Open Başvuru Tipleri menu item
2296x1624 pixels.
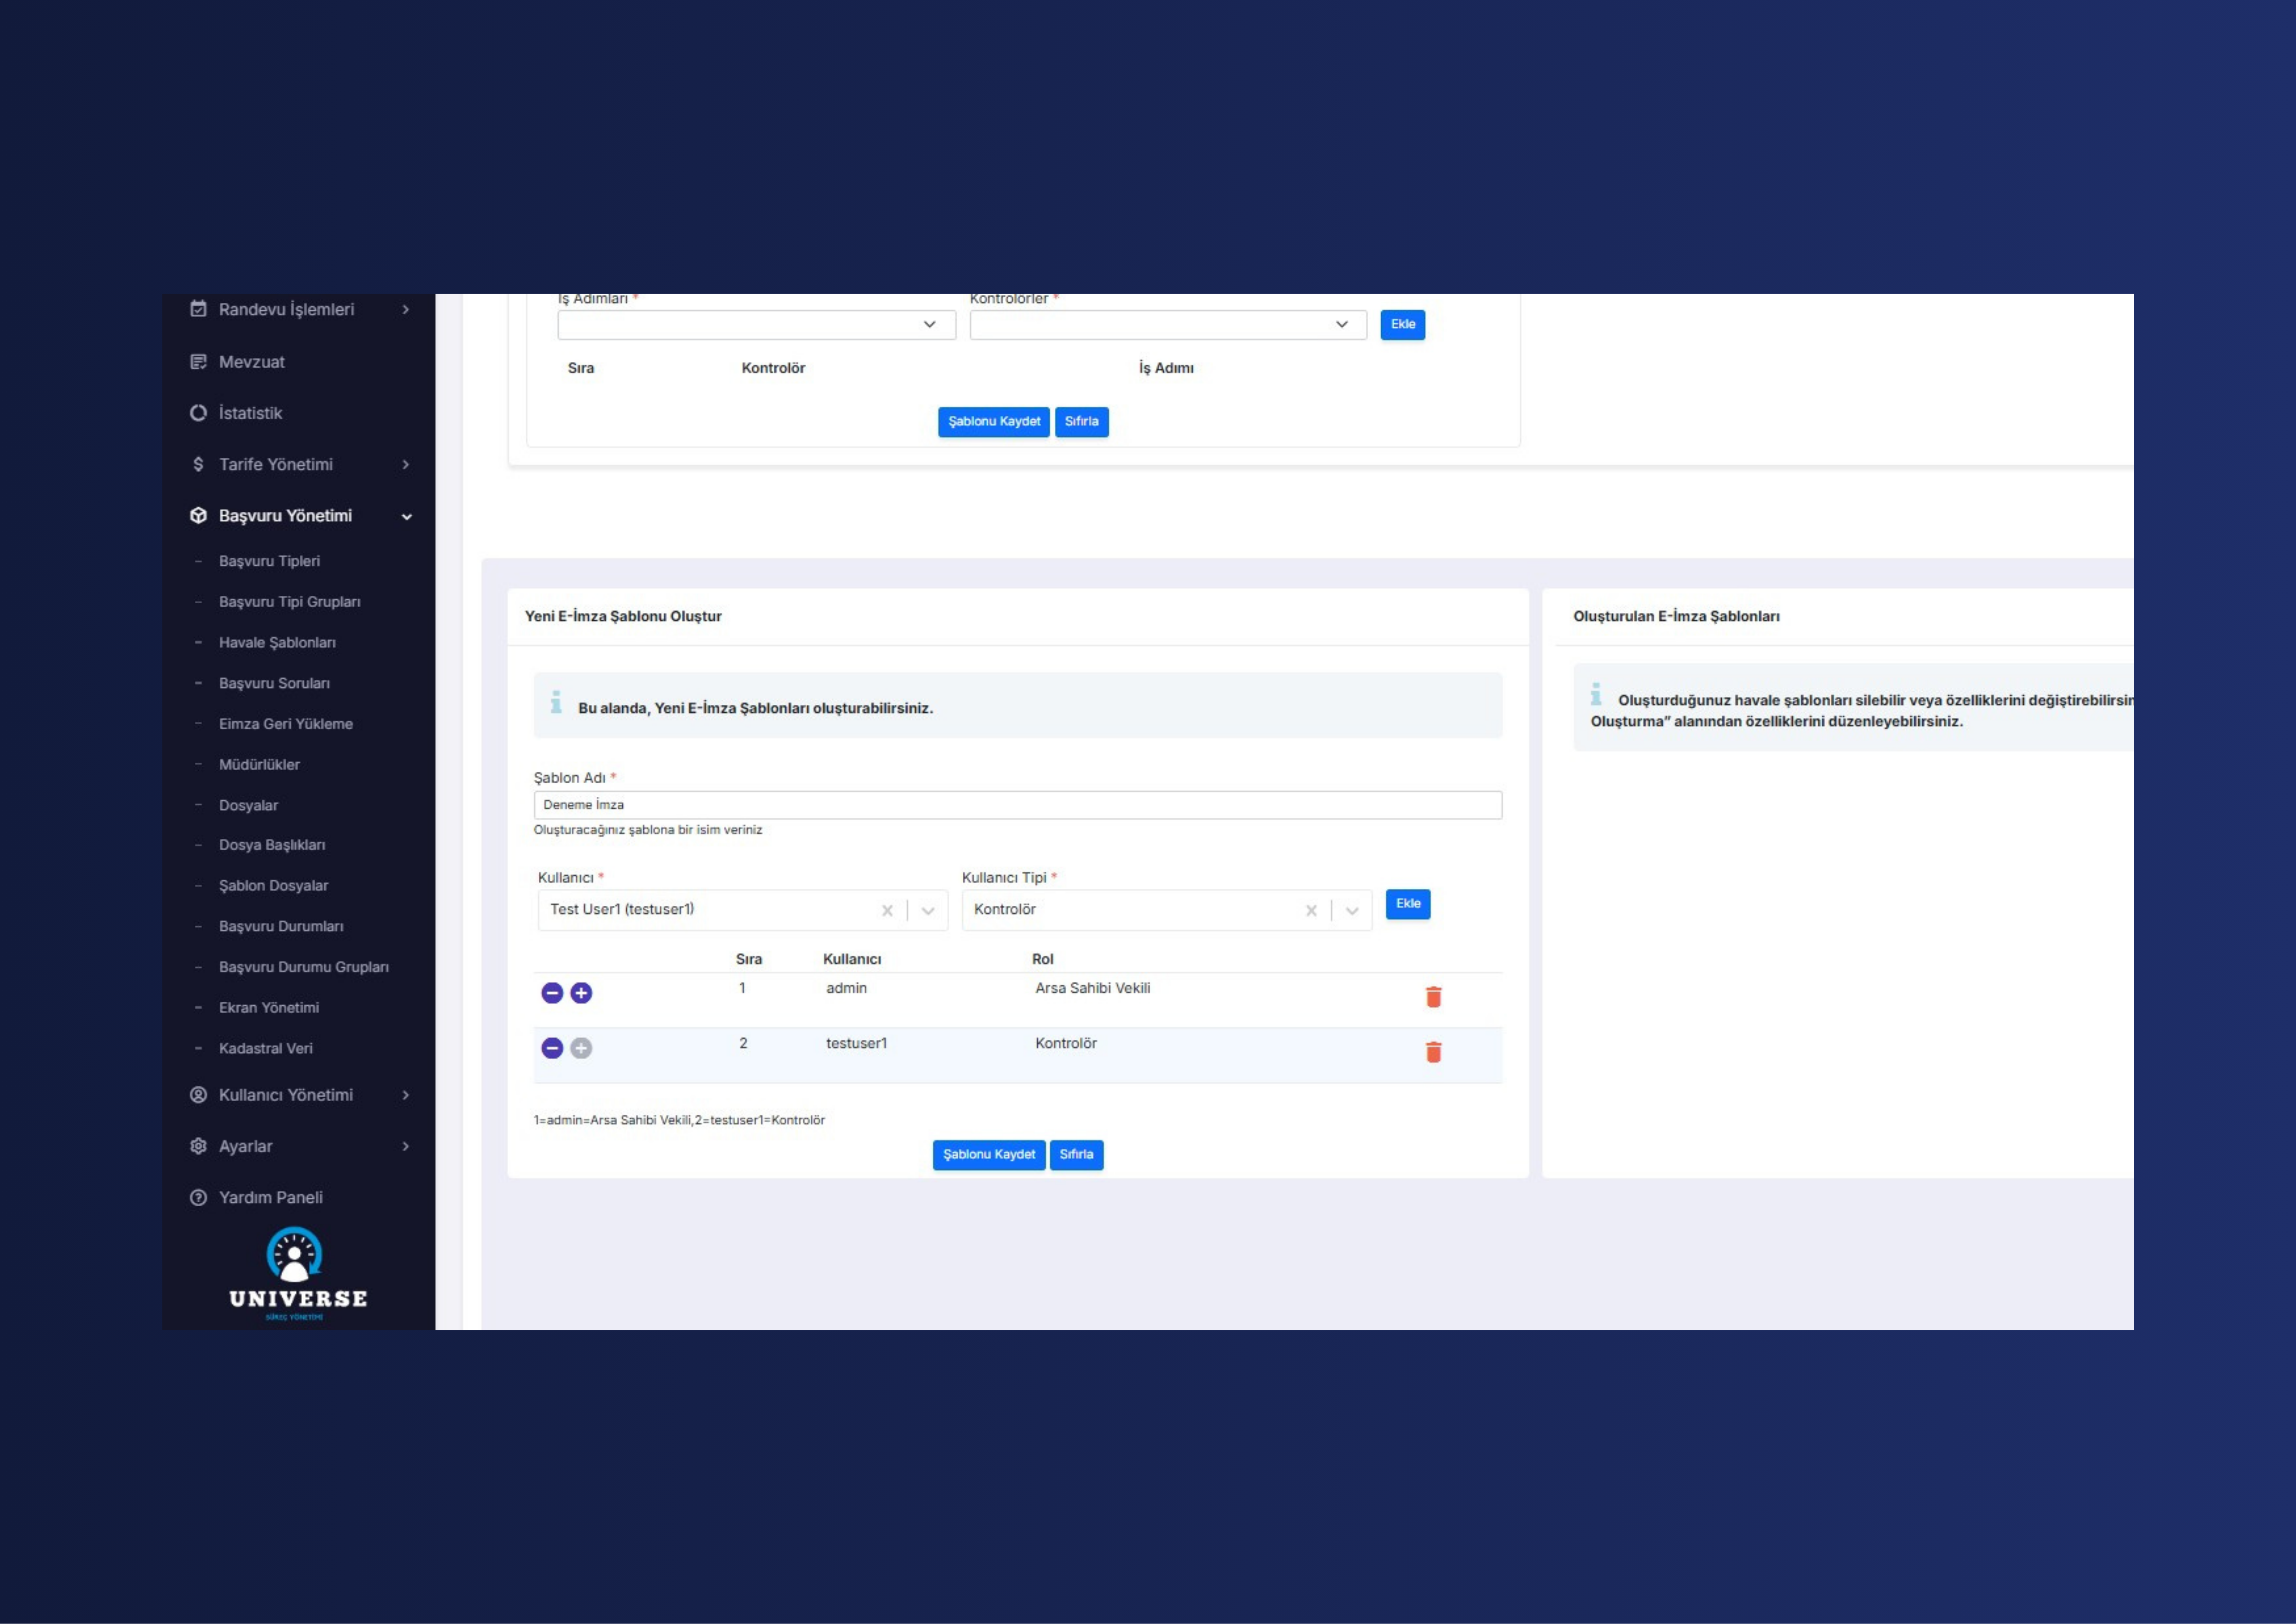269,561
